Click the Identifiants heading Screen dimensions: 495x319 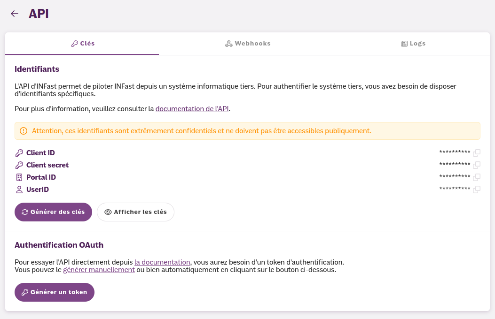(37, 69)
